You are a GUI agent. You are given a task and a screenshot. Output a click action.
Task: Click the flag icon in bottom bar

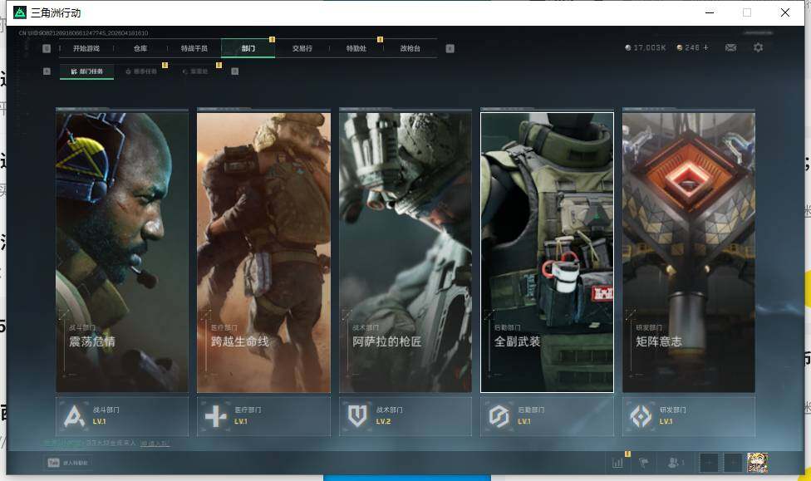coord(643,463)
